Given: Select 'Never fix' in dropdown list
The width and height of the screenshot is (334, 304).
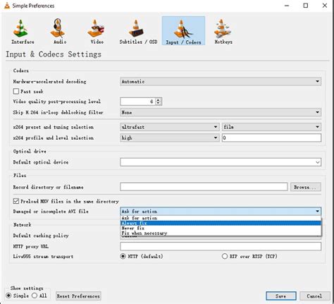Looking at the screenshot, I should (221, 228).
